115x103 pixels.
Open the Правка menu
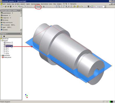coord(9,4)
